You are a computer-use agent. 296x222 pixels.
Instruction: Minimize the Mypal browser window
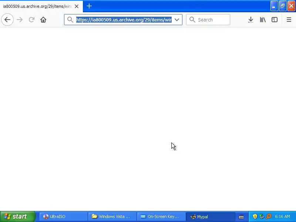tap(274, 6)
